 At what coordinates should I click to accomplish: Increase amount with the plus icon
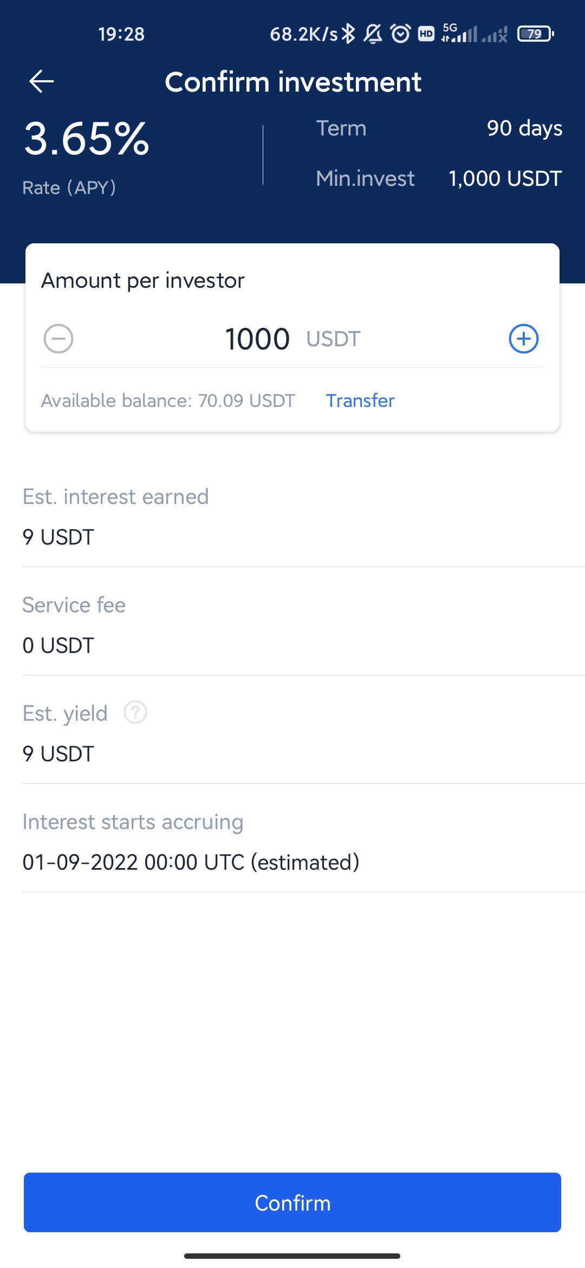click(524, 339)
